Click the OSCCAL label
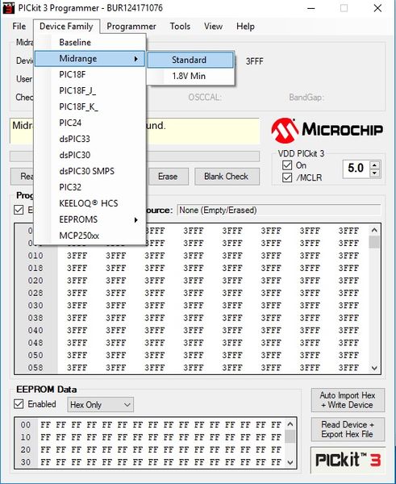 (205, 98)
